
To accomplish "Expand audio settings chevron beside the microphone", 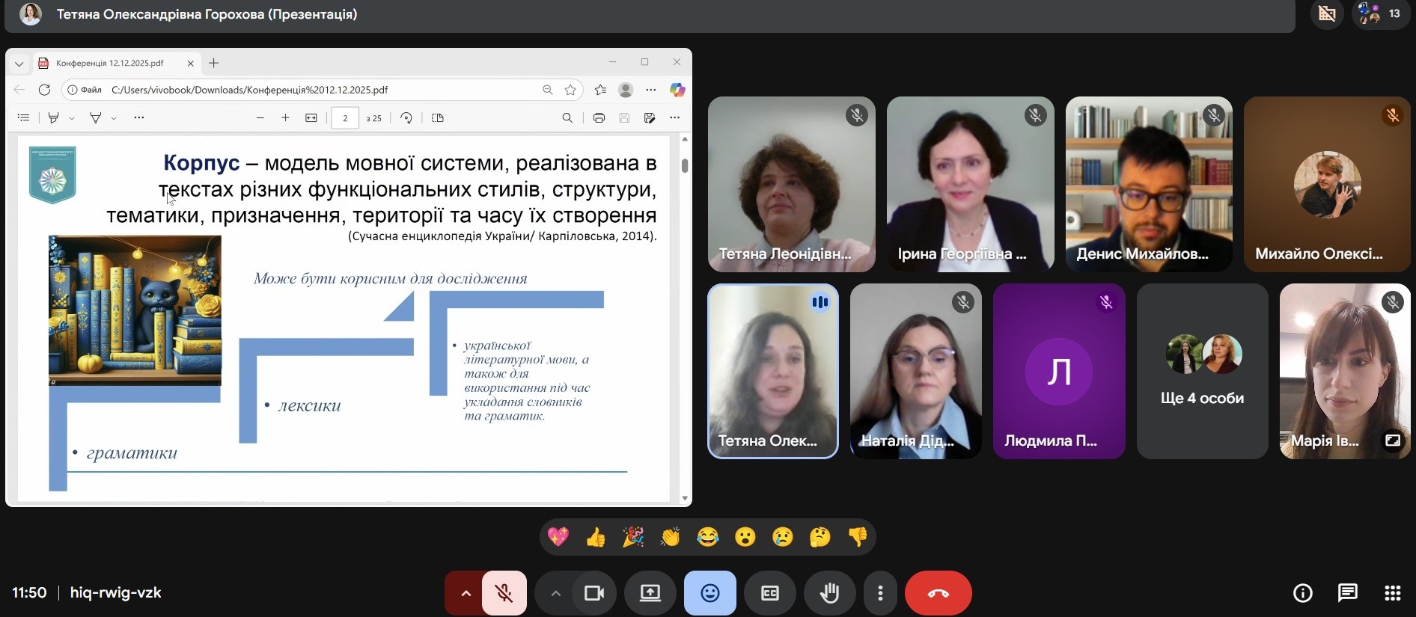I will click(466, 593).
